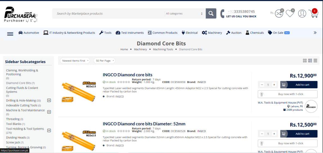Open INGCO Diamond core bits Diameter: 52mm title

(144, 124)
